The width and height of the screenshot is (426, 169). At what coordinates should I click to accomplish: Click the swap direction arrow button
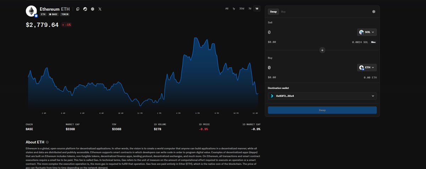[322, 50]
